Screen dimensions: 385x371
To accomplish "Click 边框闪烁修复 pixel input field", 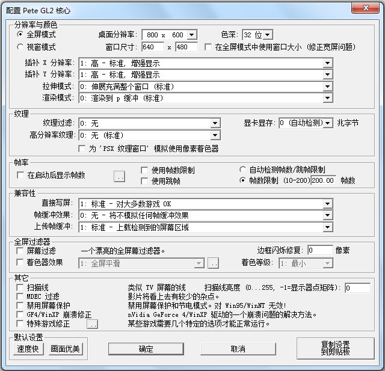I will click(320, 250).
